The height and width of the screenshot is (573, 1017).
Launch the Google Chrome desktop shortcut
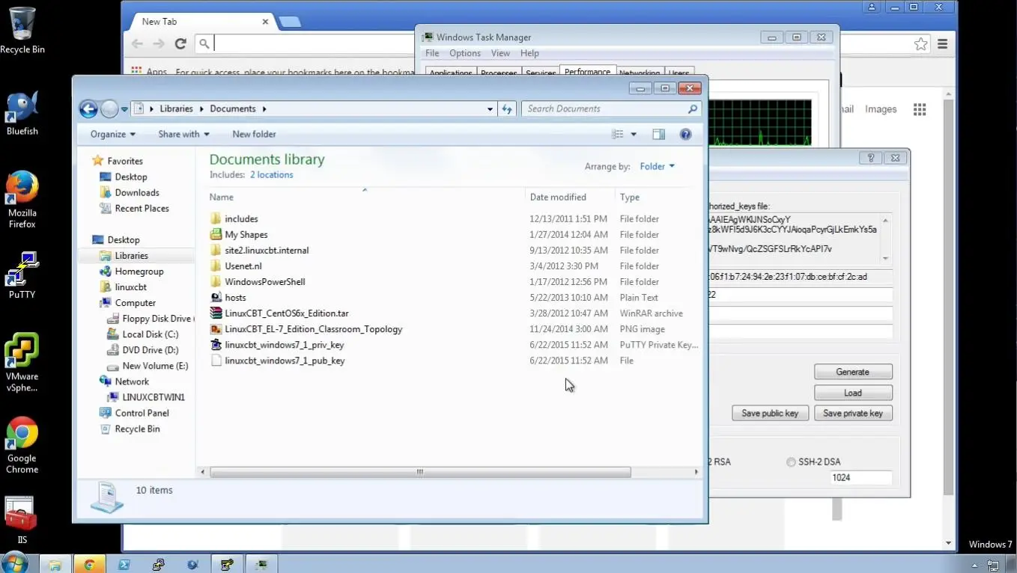point(22,445)
